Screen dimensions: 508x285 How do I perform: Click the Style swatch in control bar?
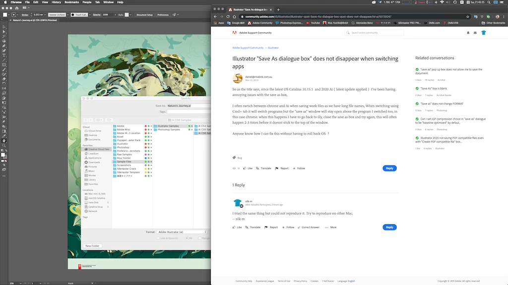coord(127,14)
